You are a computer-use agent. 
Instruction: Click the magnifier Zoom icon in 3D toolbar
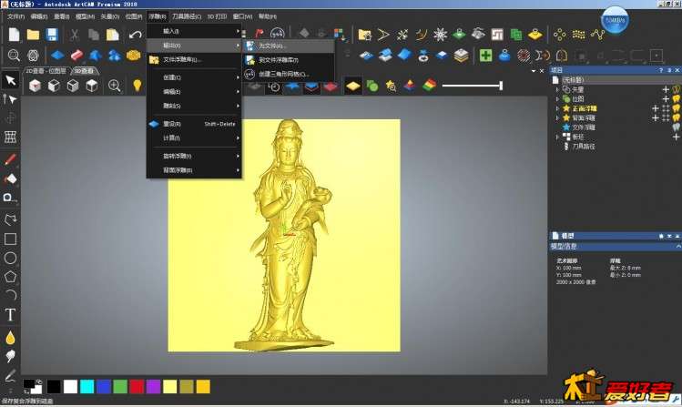115,86
